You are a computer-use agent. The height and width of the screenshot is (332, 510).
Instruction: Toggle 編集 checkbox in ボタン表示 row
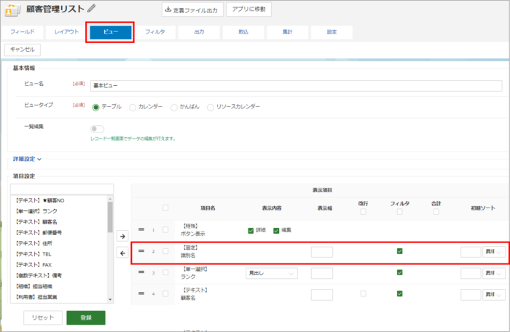coord(276,231)
